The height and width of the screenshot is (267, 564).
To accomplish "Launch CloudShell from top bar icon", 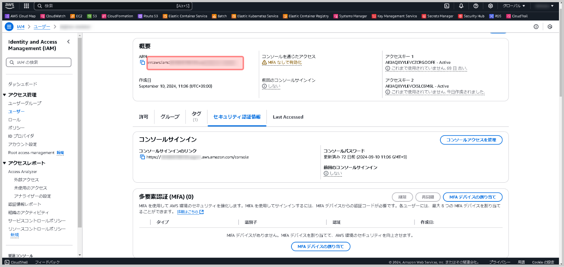I will [x=447, y=6].
